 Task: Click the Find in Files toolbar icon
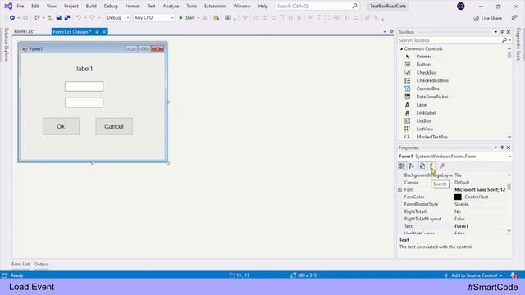(217, 18)
